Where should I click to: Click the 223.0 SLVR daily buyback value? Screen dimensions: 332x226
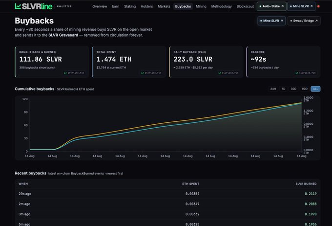[193, 59]
